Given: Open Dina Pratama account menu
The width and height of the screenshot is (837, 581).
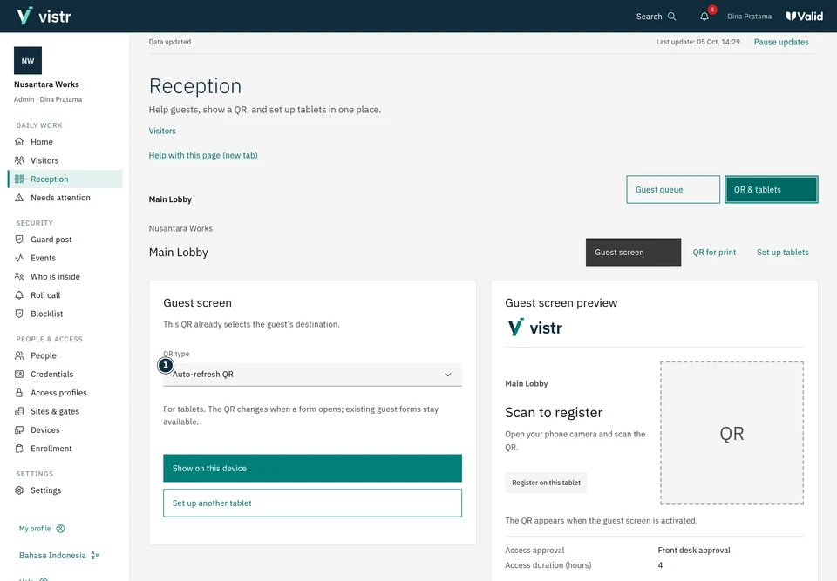Looking at the screenshot, I should (750, 17).
